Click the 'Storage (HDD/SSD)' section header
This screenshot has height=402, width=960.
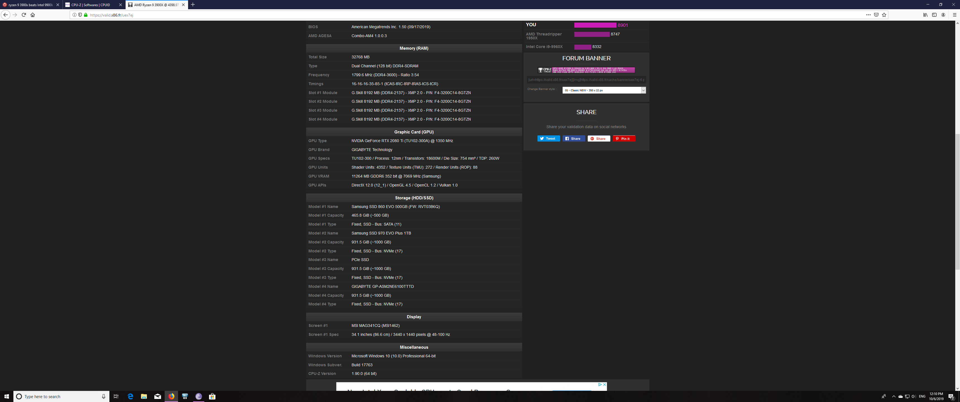pos(414,198)
